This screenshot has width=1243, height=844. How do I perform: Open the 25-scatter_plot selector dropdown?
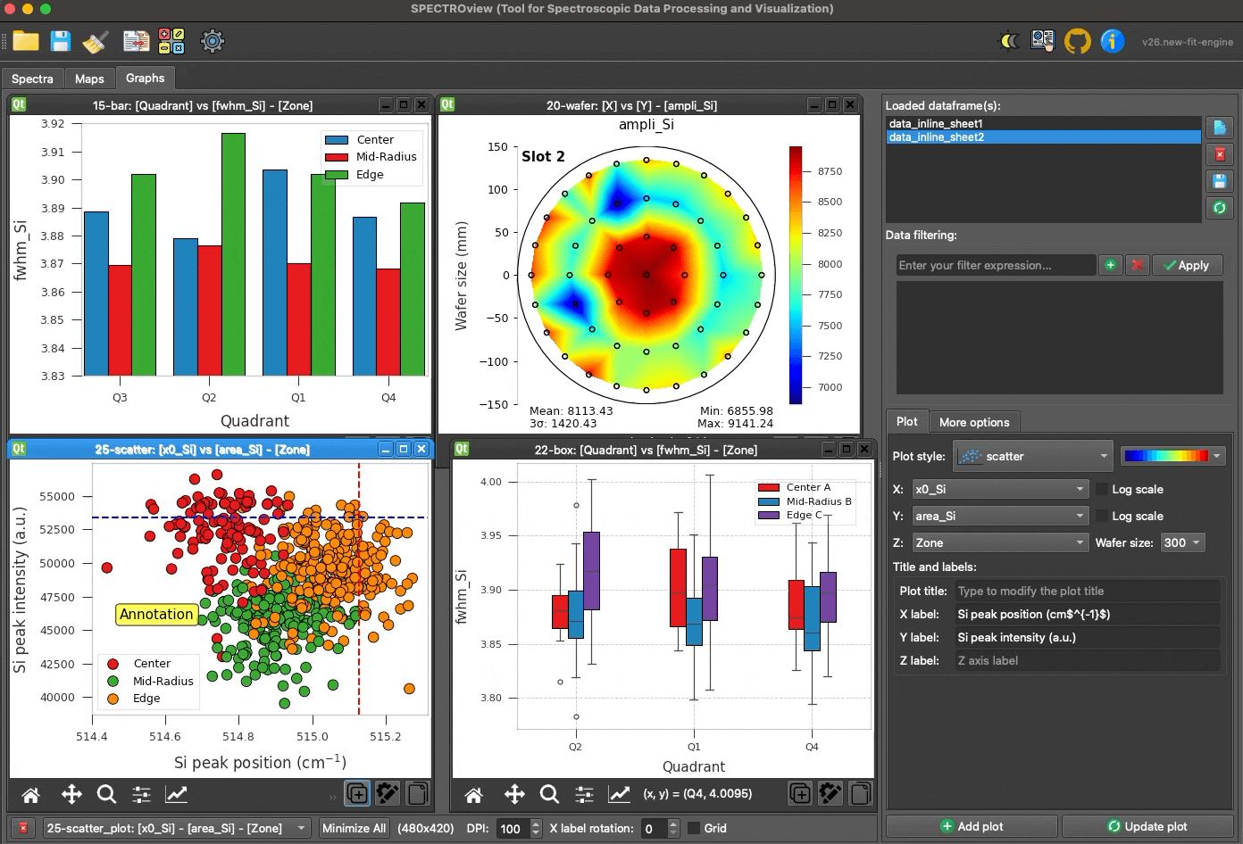point(177,828)
